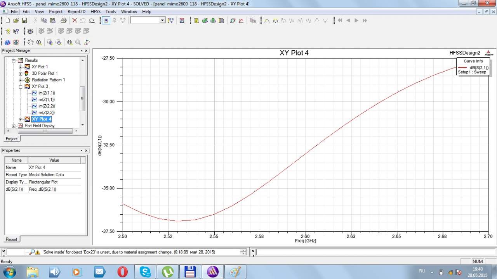Click the red Delete X icon
This screenshot has width=497, height=279.
click(75, 21)
